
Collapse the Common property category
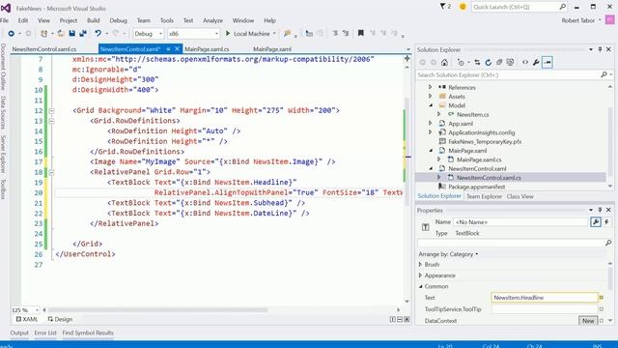coord(421,286)
